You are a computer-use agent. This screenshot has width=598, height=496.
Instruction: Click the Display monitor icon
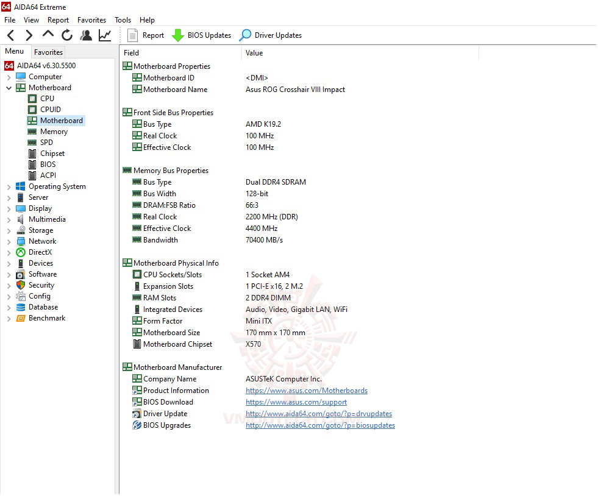pyautogui.click(x=21, y=208)
